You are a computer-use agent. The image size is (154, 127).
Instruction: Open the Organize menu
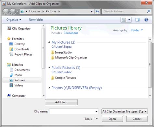click(14, 20)
